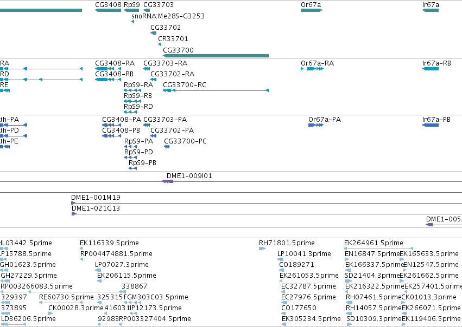Select the RP003266083.5prime EST label

(x=36, y=286)
